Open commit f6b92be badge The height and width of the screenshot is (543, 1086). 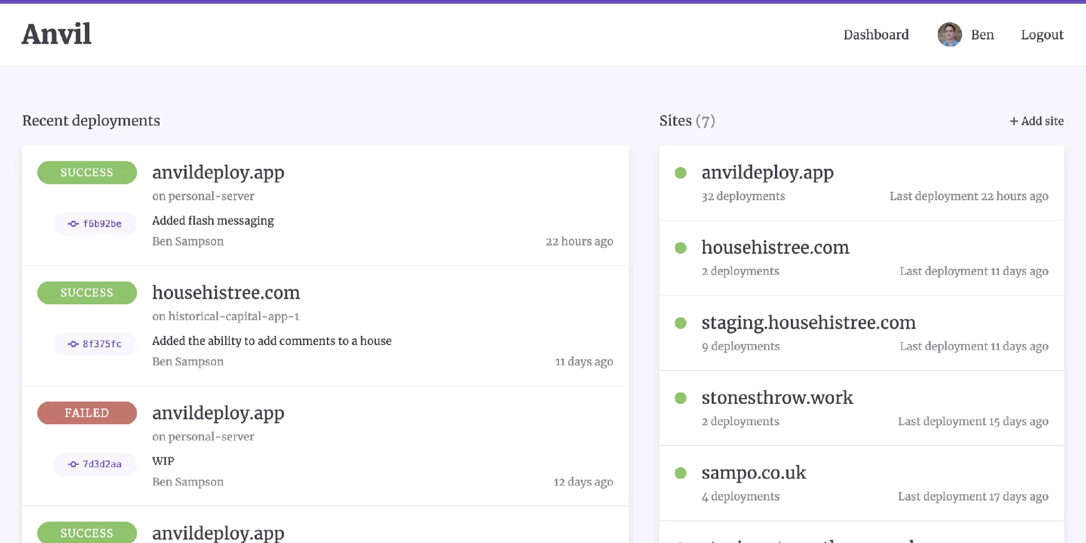click(x=95, y=223)
